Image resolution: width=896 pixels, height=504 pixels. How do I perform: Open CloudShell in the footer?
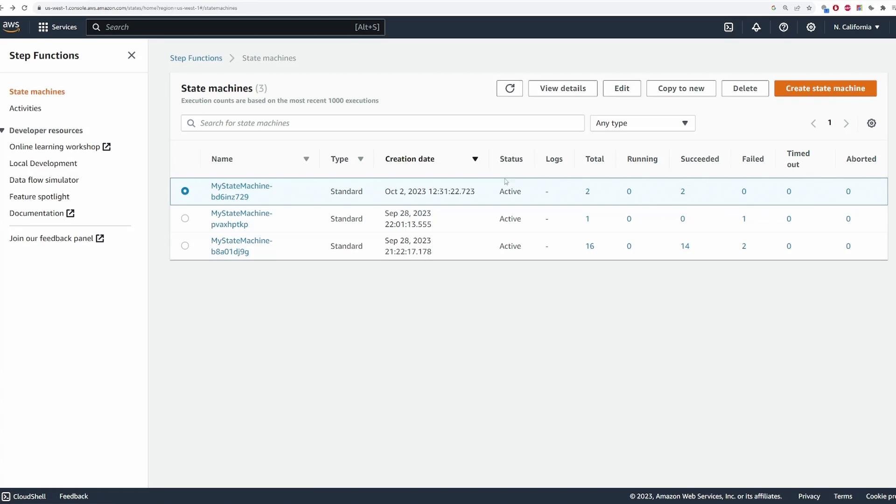(x=24, y=496)
